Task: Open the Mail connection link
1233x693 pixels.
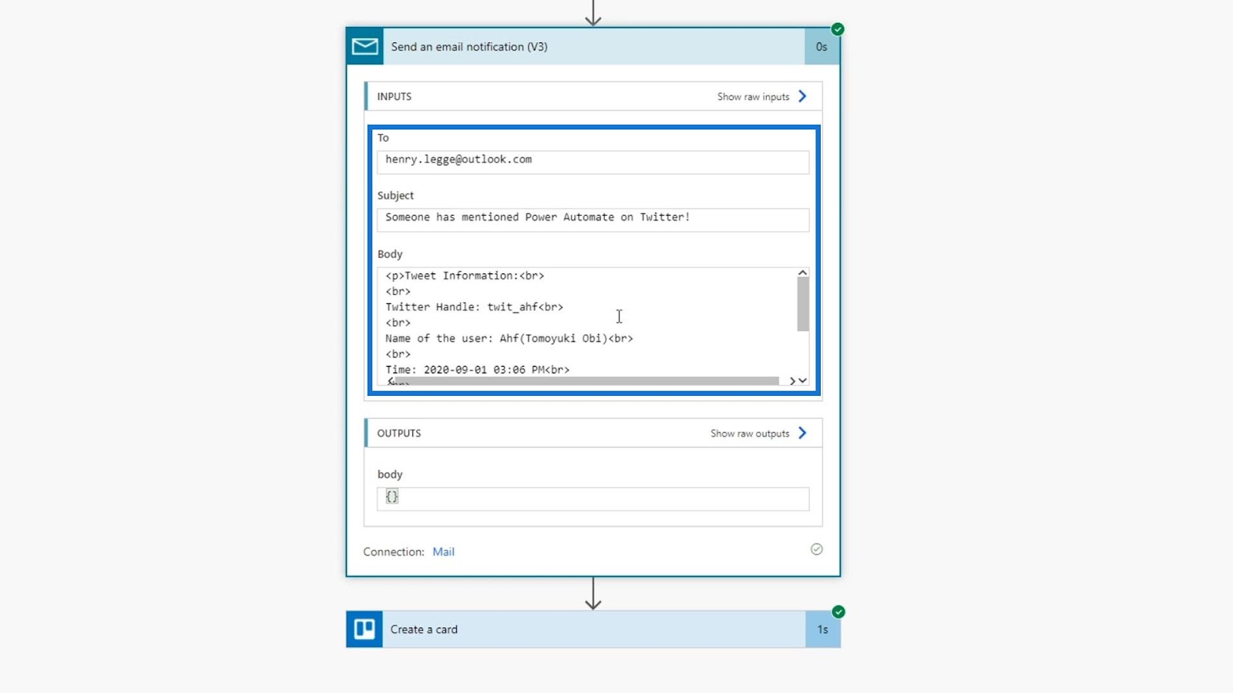Action: point(443,552)
